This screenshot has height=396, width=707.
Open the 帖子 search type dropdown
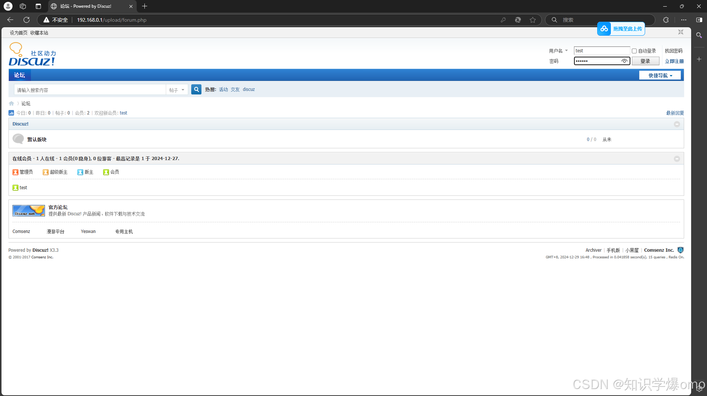177,90
